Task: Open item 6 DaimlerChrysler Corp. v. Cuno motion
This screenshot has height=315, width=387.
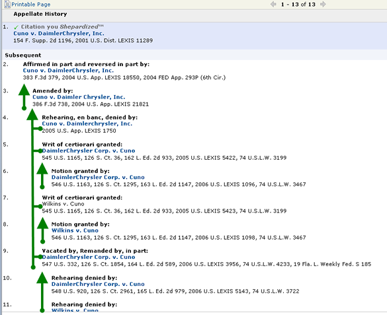Action: pyautogui.click(x=98, y=178)
